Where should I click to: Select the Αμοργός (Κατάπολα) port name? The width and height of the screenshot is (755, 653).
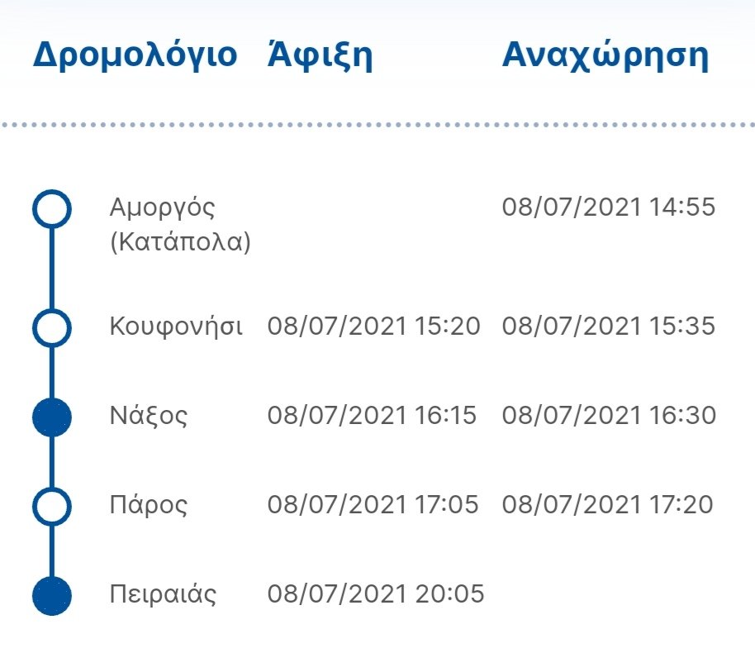tap(181, 225)
